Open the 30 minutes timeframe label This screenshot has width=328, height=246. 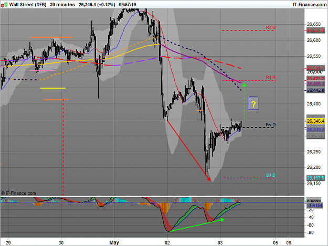pyautogui.click(x=62, y=5)
